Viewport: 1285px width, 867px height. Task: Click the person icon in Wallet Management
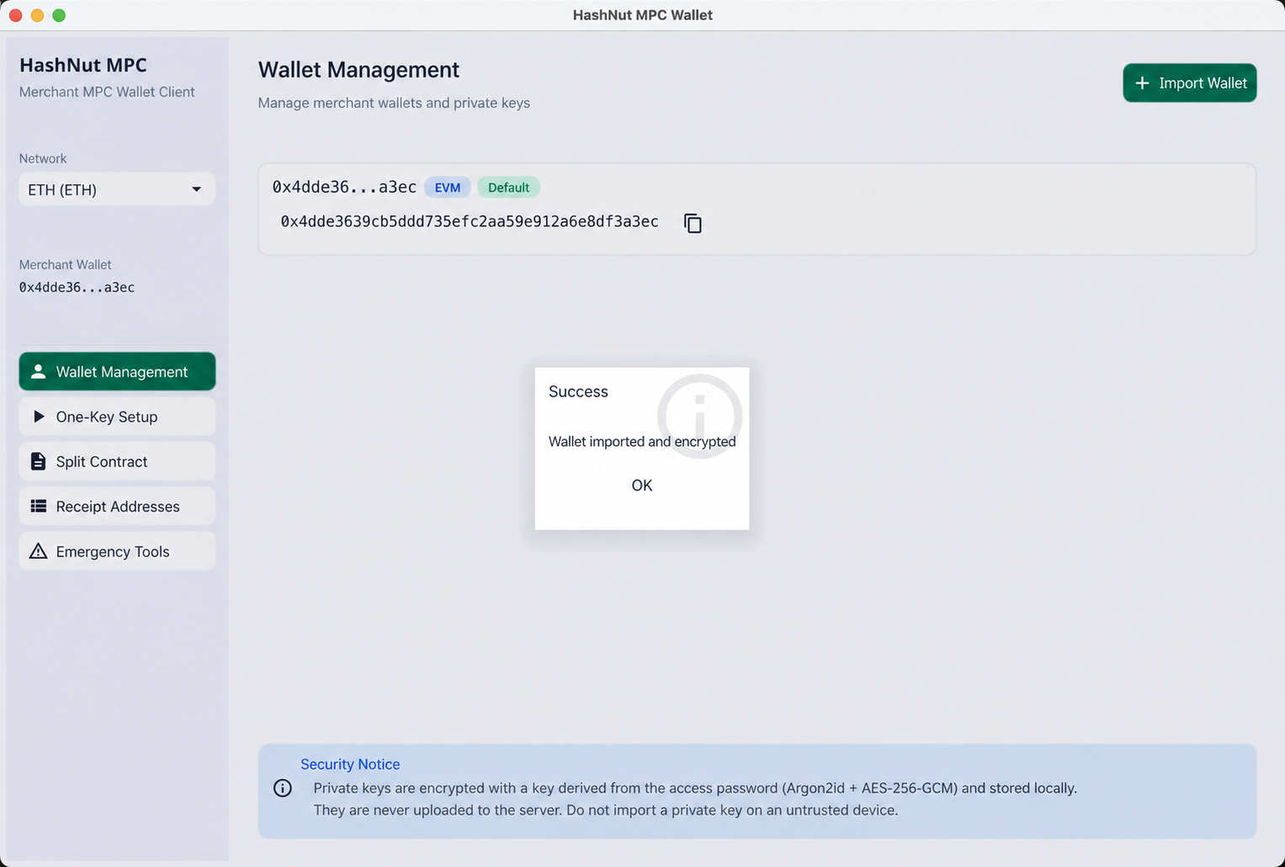[x=38, y=371]
